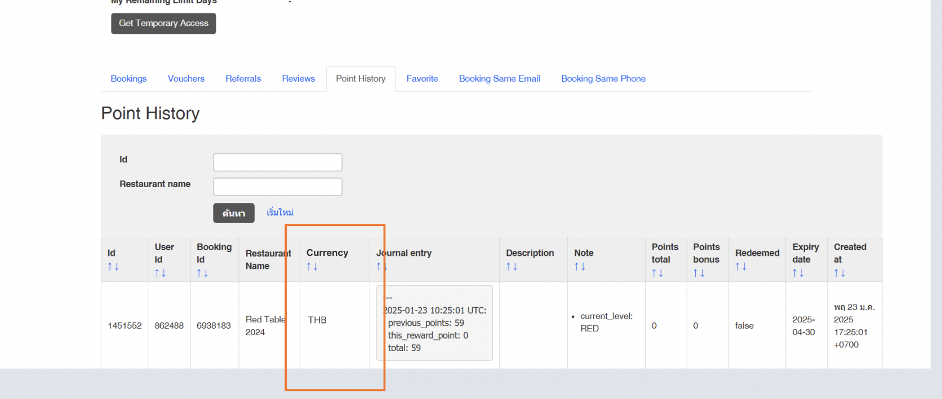Switch to the Vouchers tab

click(186, 79)
